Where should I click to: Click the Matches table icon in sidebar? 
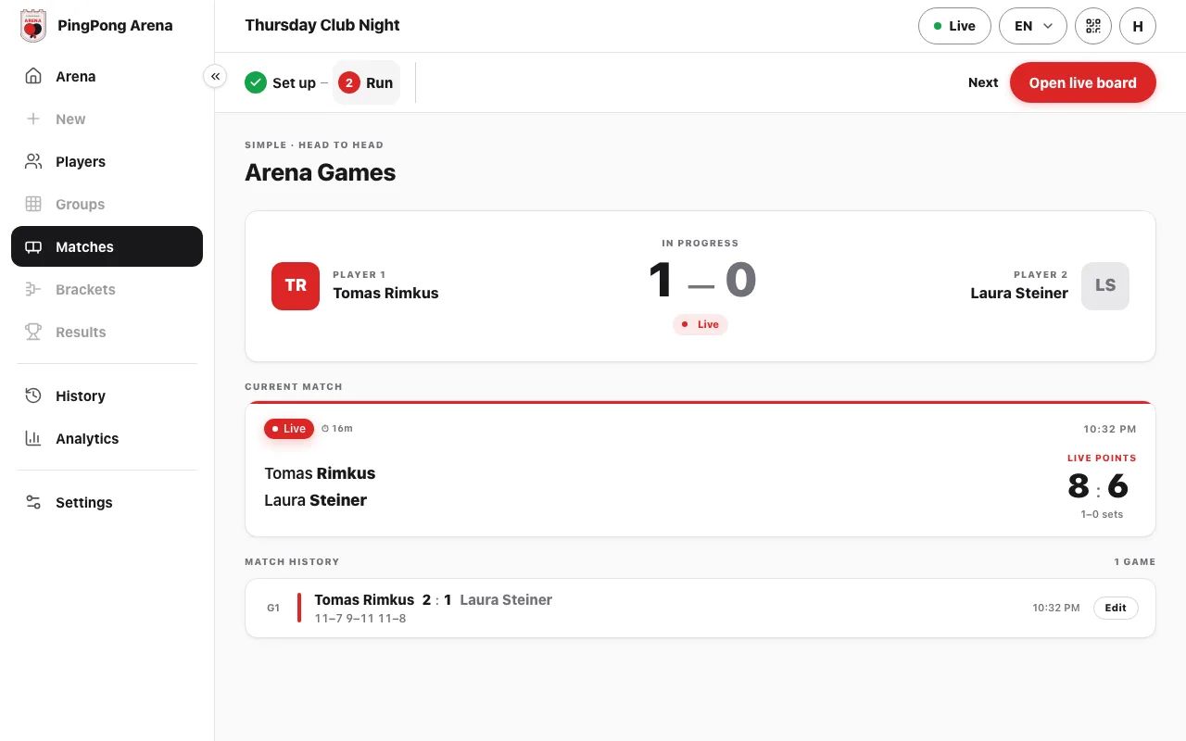[x=33, y=246]
